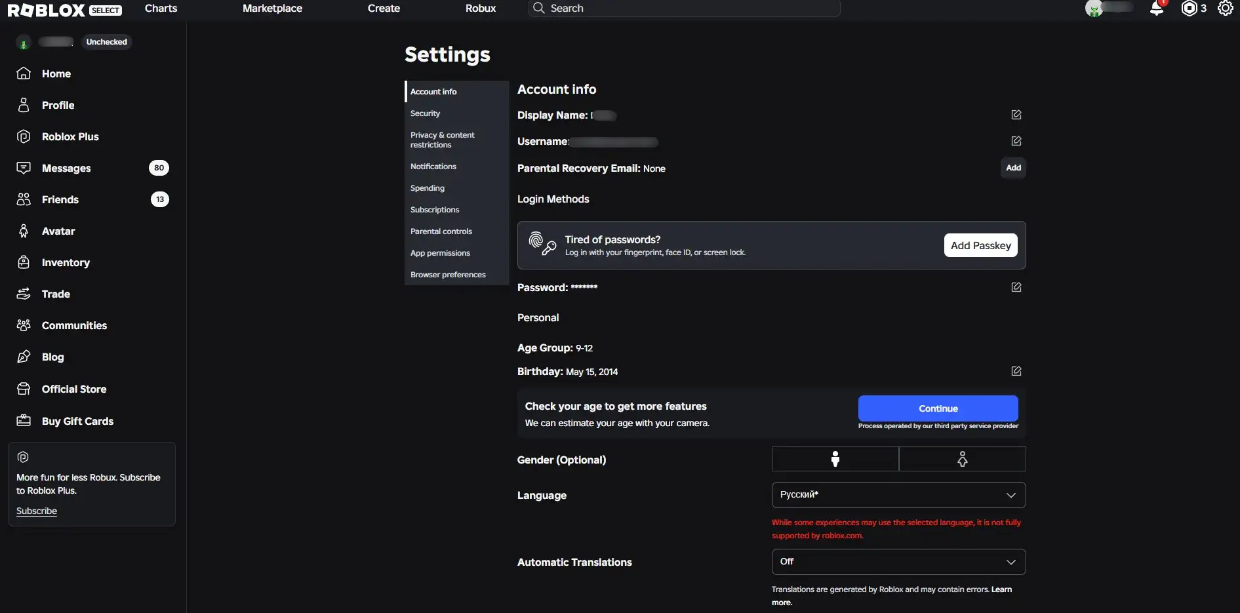Expand the Automatic Translations dropdown
Viewport: 1240px width, 613px height.
coord(898,562)
